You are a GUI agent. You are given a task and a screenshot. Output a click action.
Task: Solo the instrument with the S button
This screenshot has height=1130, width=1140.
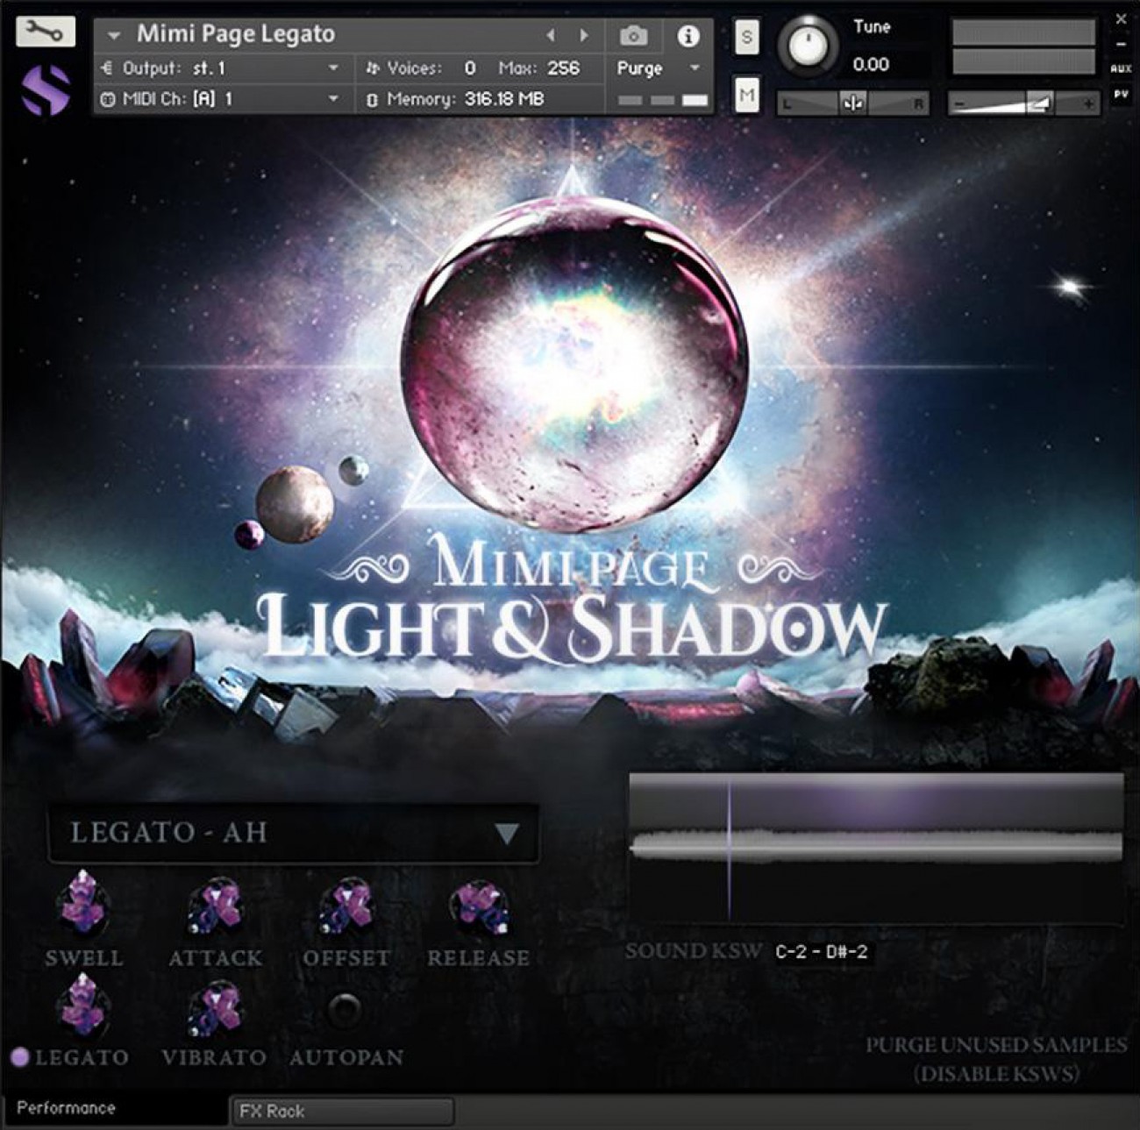pyautogui.click(x=747, y=37)
